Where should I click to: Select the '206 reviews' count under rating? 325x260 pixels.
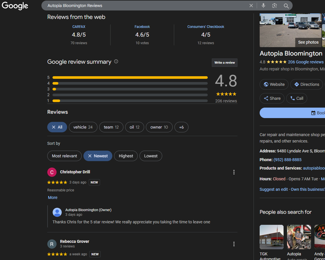point(226,101)
